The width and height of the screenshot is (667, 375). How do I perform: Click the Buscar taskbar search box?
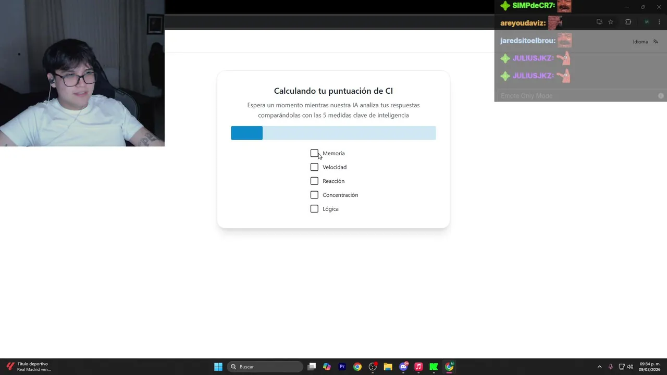tap(265, 367)
